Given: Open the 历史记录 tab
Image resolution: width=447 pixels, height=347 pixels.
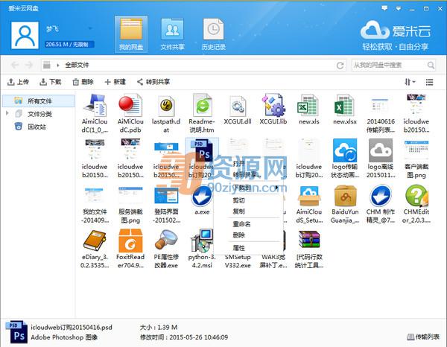Looking at the screenshot, I should [214, 34].
